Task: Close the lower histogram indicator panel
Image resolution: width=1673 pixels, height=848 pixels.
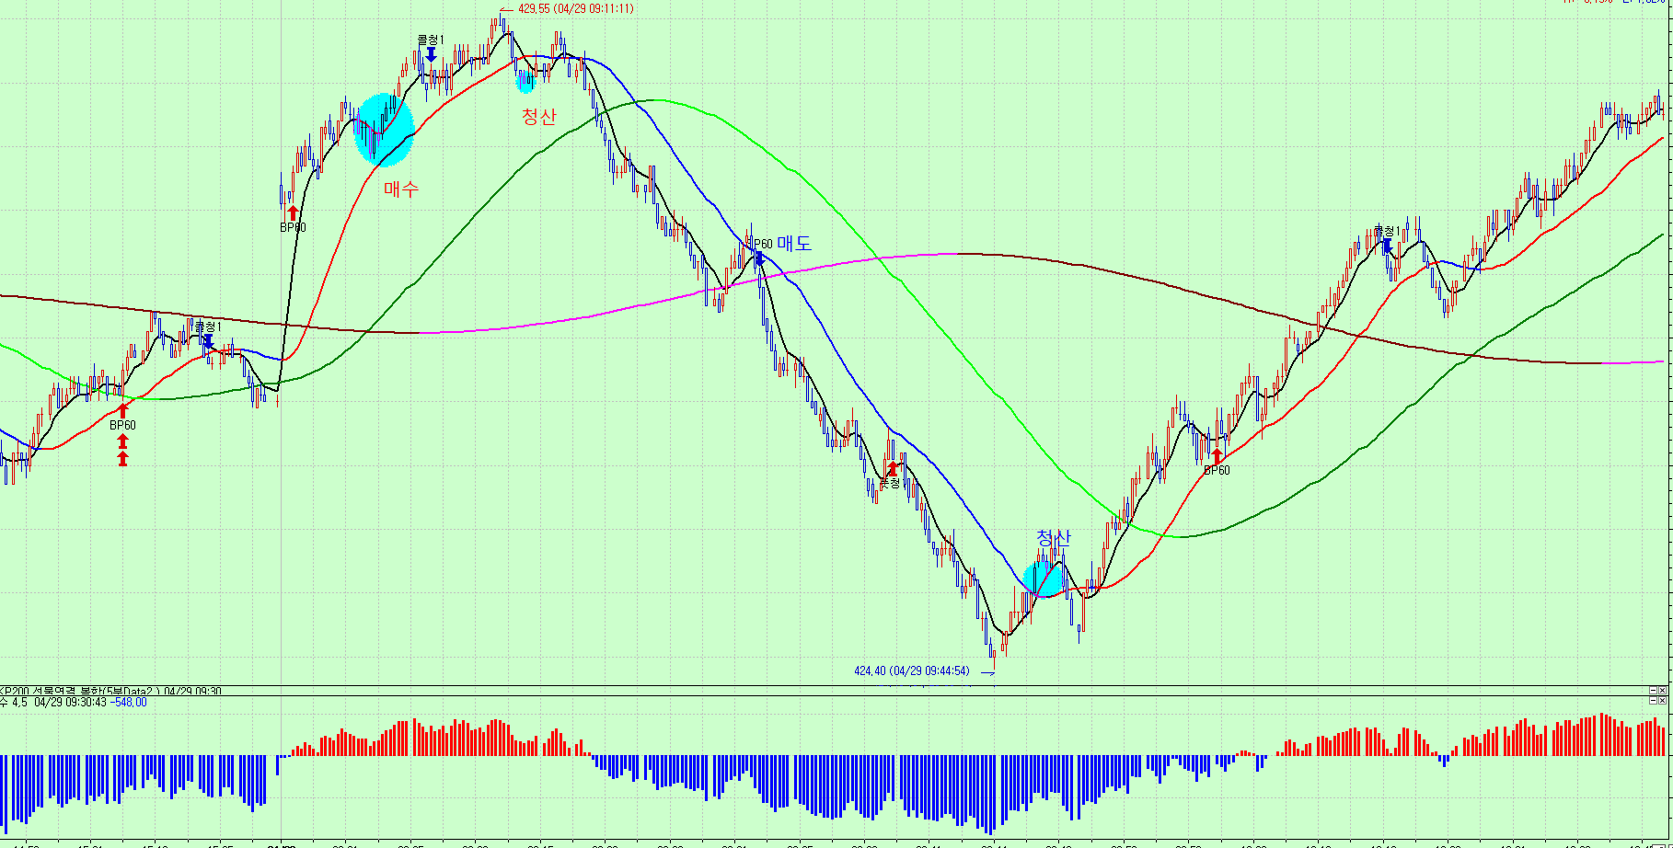Action: tap(1664, 701)
